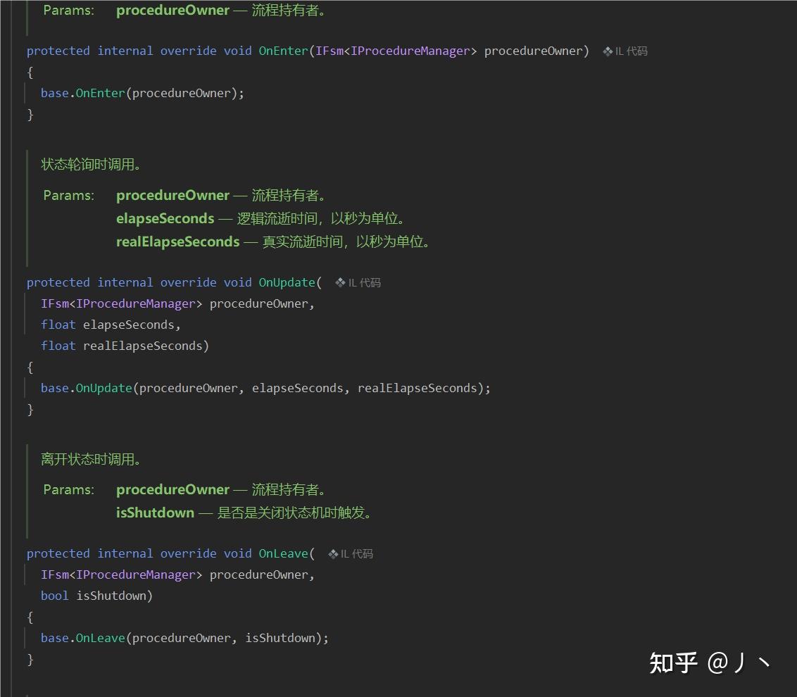Click realElapseSeconds in OnUpdate's Params section
The image size is (797, 697).
tap(177, 241)
